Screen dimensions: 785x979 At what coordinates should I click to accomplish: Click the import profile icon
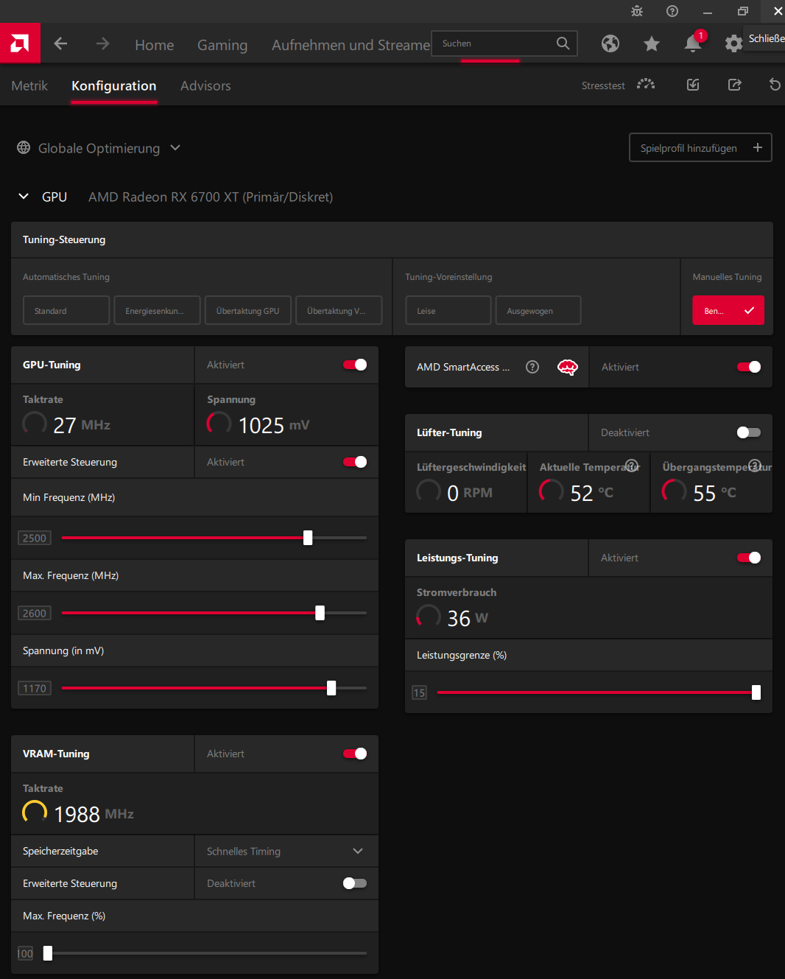693,85
